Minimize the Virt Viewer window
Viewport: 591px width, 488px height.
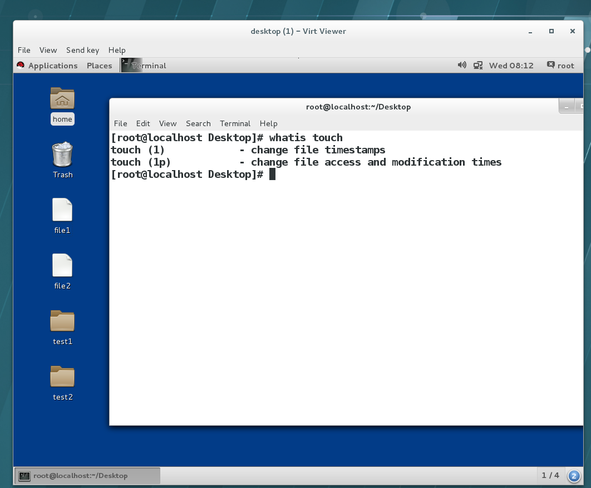(530, 32)
